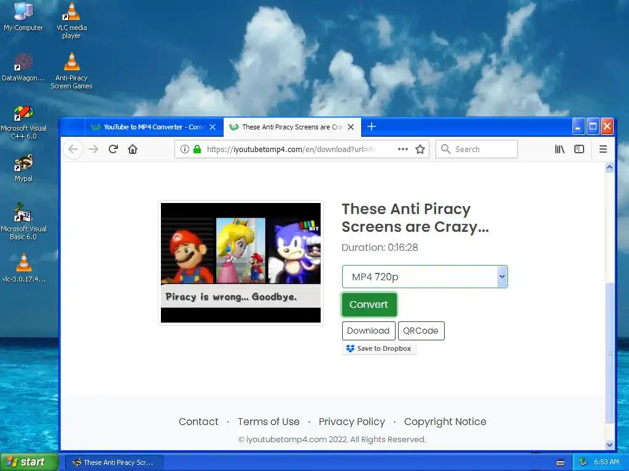Click the page scrollbar up arrow
This screenshot has width=629, height=471.
pyautogui.click(x=610, y=167)
